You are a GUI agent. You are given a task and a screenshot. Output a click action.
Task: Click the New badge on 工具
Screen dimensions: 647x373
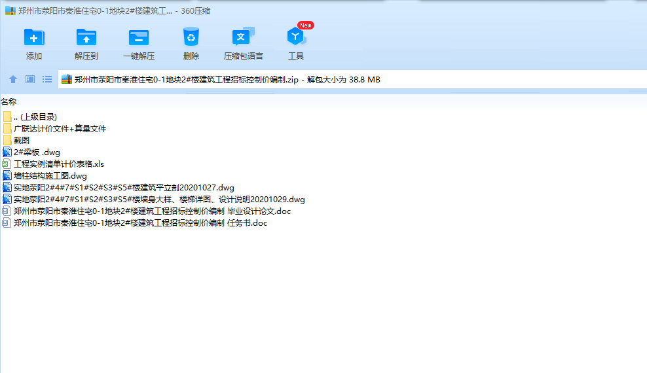pyautogui.click(x=306, y=25)
